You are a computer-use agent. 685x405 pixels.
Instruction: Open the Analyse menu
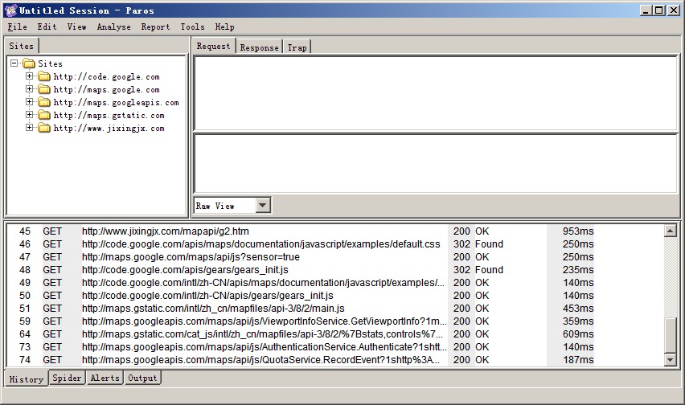(113, 27)
